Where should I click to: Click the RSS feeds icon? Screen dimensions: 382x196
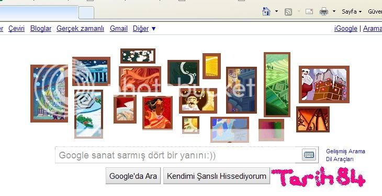click(x=288, y=11)
